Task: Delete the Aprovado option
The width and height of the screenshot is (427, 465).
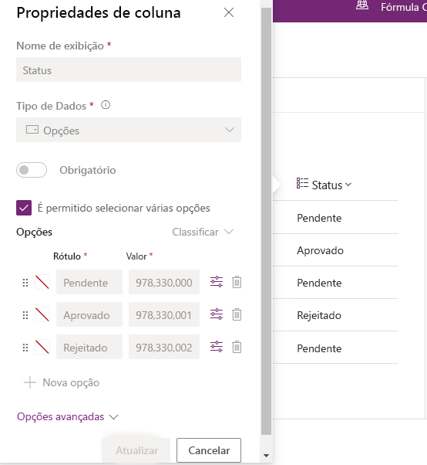Action: (x=237, y=314)
